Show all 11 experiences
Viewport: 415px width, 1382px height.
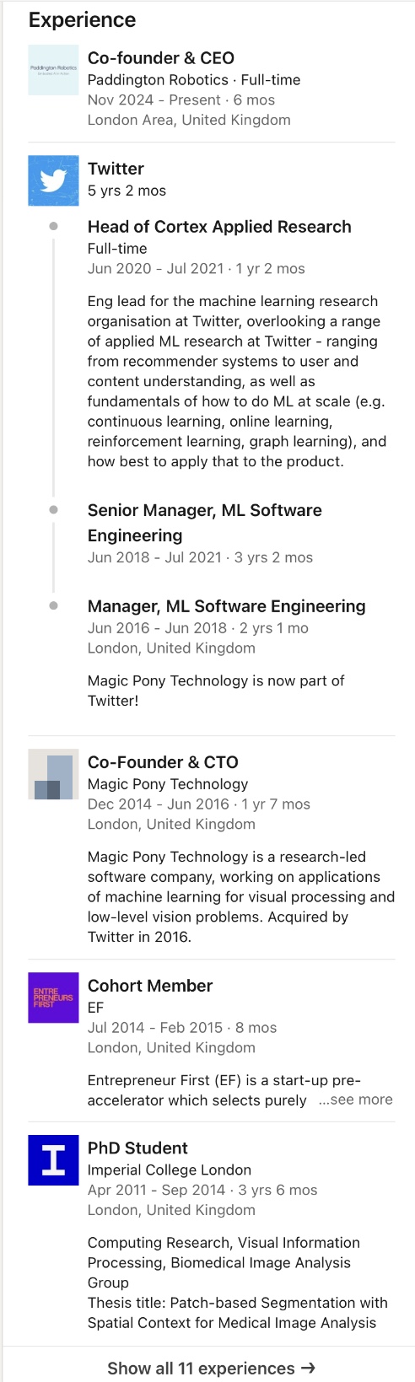pos(211,1368)
